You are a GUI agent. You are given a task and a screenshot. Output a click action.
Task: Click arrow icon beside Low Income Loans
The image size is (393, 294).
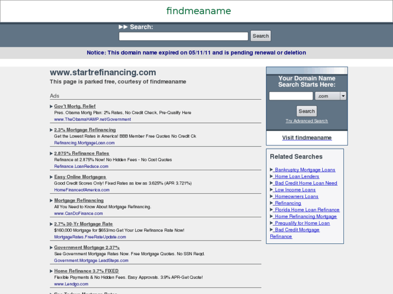(271, 190)
